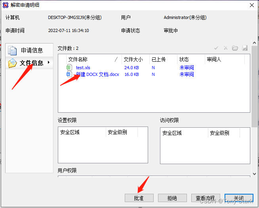Sort by the 文件大小 column header
259x208 pixels.
(133, 59)
